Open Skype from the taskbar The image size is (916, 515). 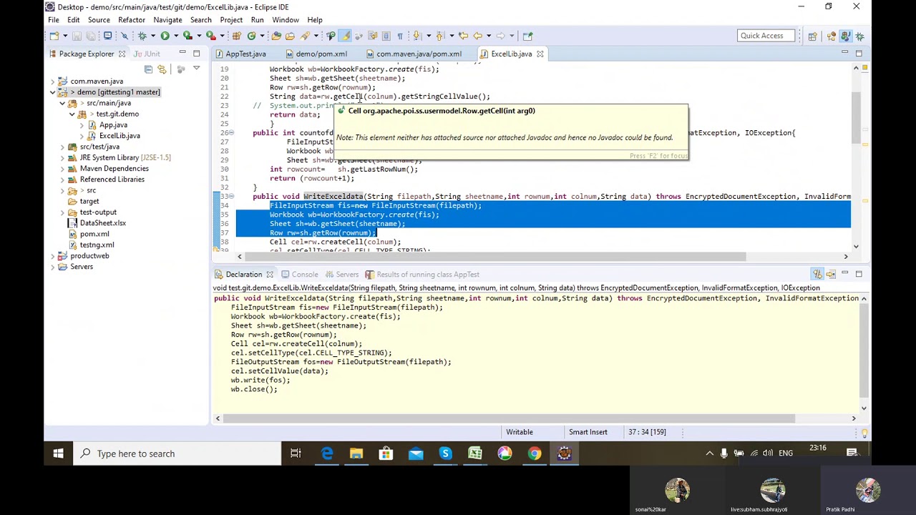tap(445, 453)
